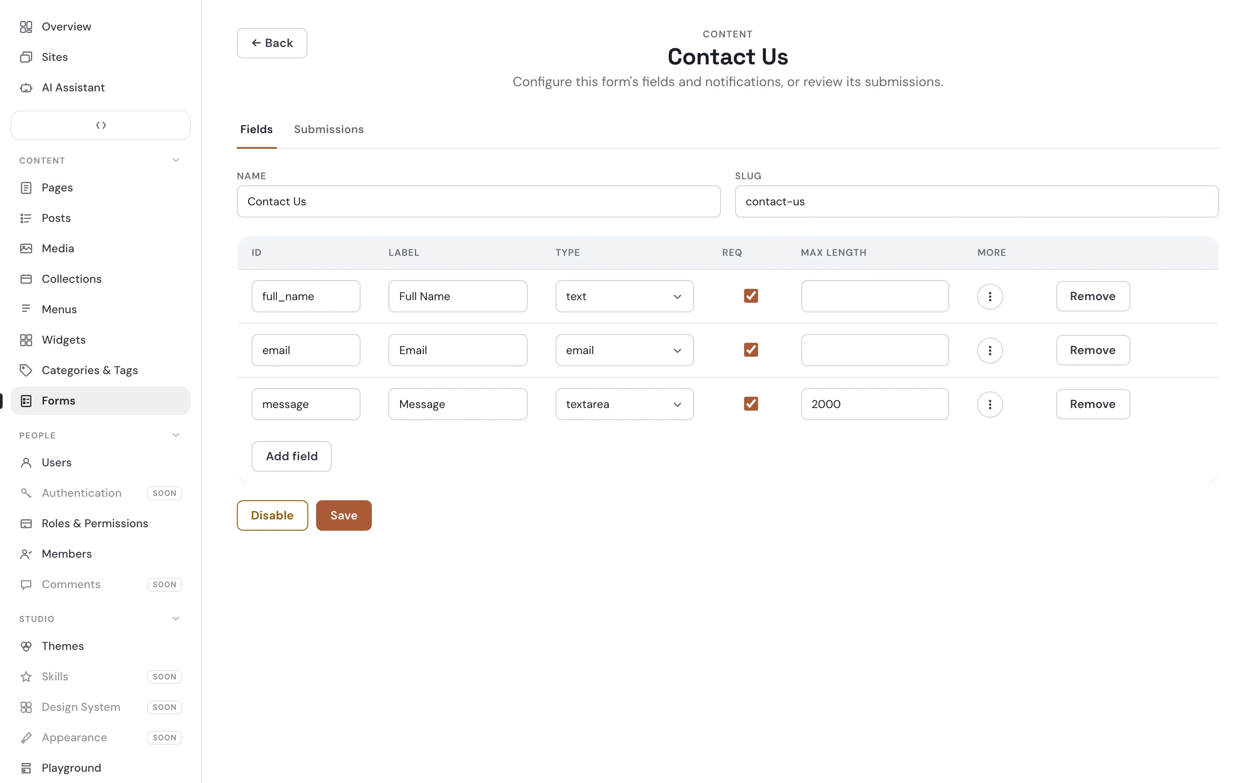Open Users page
The height and width of the screenshot is (783, 1254).
101,462
